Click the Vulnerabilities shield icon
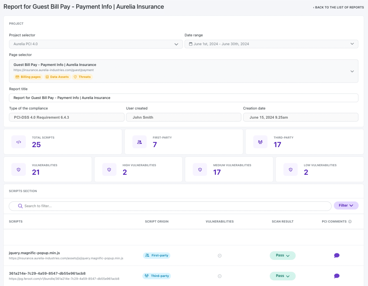 pyautogui.click(x=19, y=170)
